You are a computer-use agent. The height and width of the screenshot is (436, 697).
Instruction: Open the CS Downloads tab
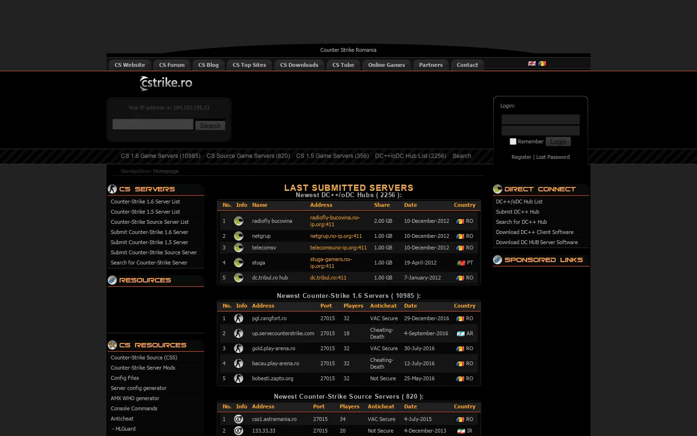299,65
